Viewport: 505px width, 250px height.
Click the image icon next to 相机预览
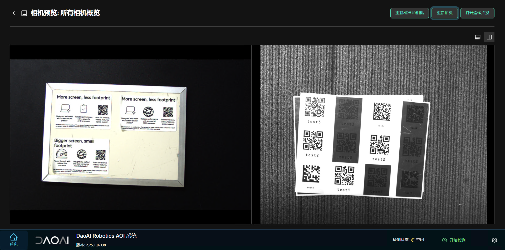pos(24,13)
